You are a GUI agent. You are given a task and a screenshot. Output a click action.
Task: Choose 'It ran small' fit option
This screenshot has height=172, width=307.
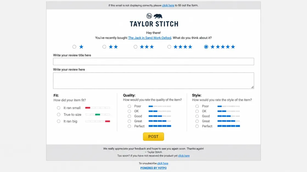(58, 108)
